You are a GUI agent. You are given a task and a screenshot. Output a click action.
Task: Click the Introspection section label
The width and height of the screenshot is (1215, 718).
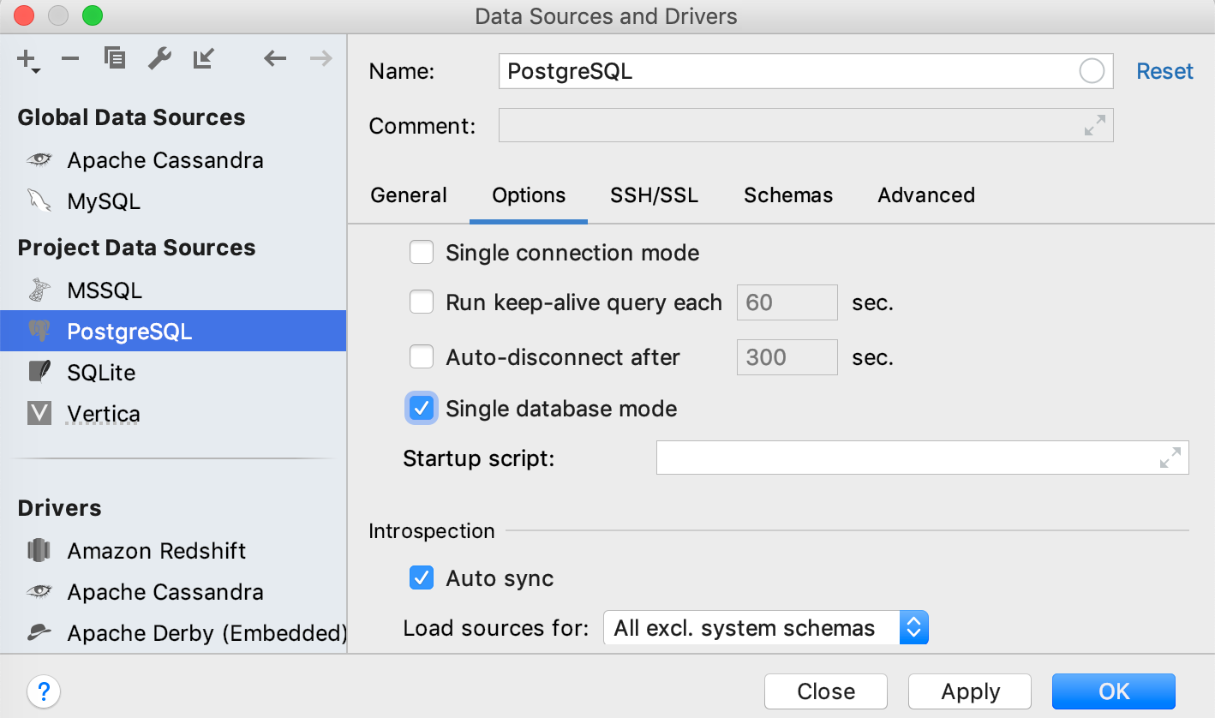(432, 531)
